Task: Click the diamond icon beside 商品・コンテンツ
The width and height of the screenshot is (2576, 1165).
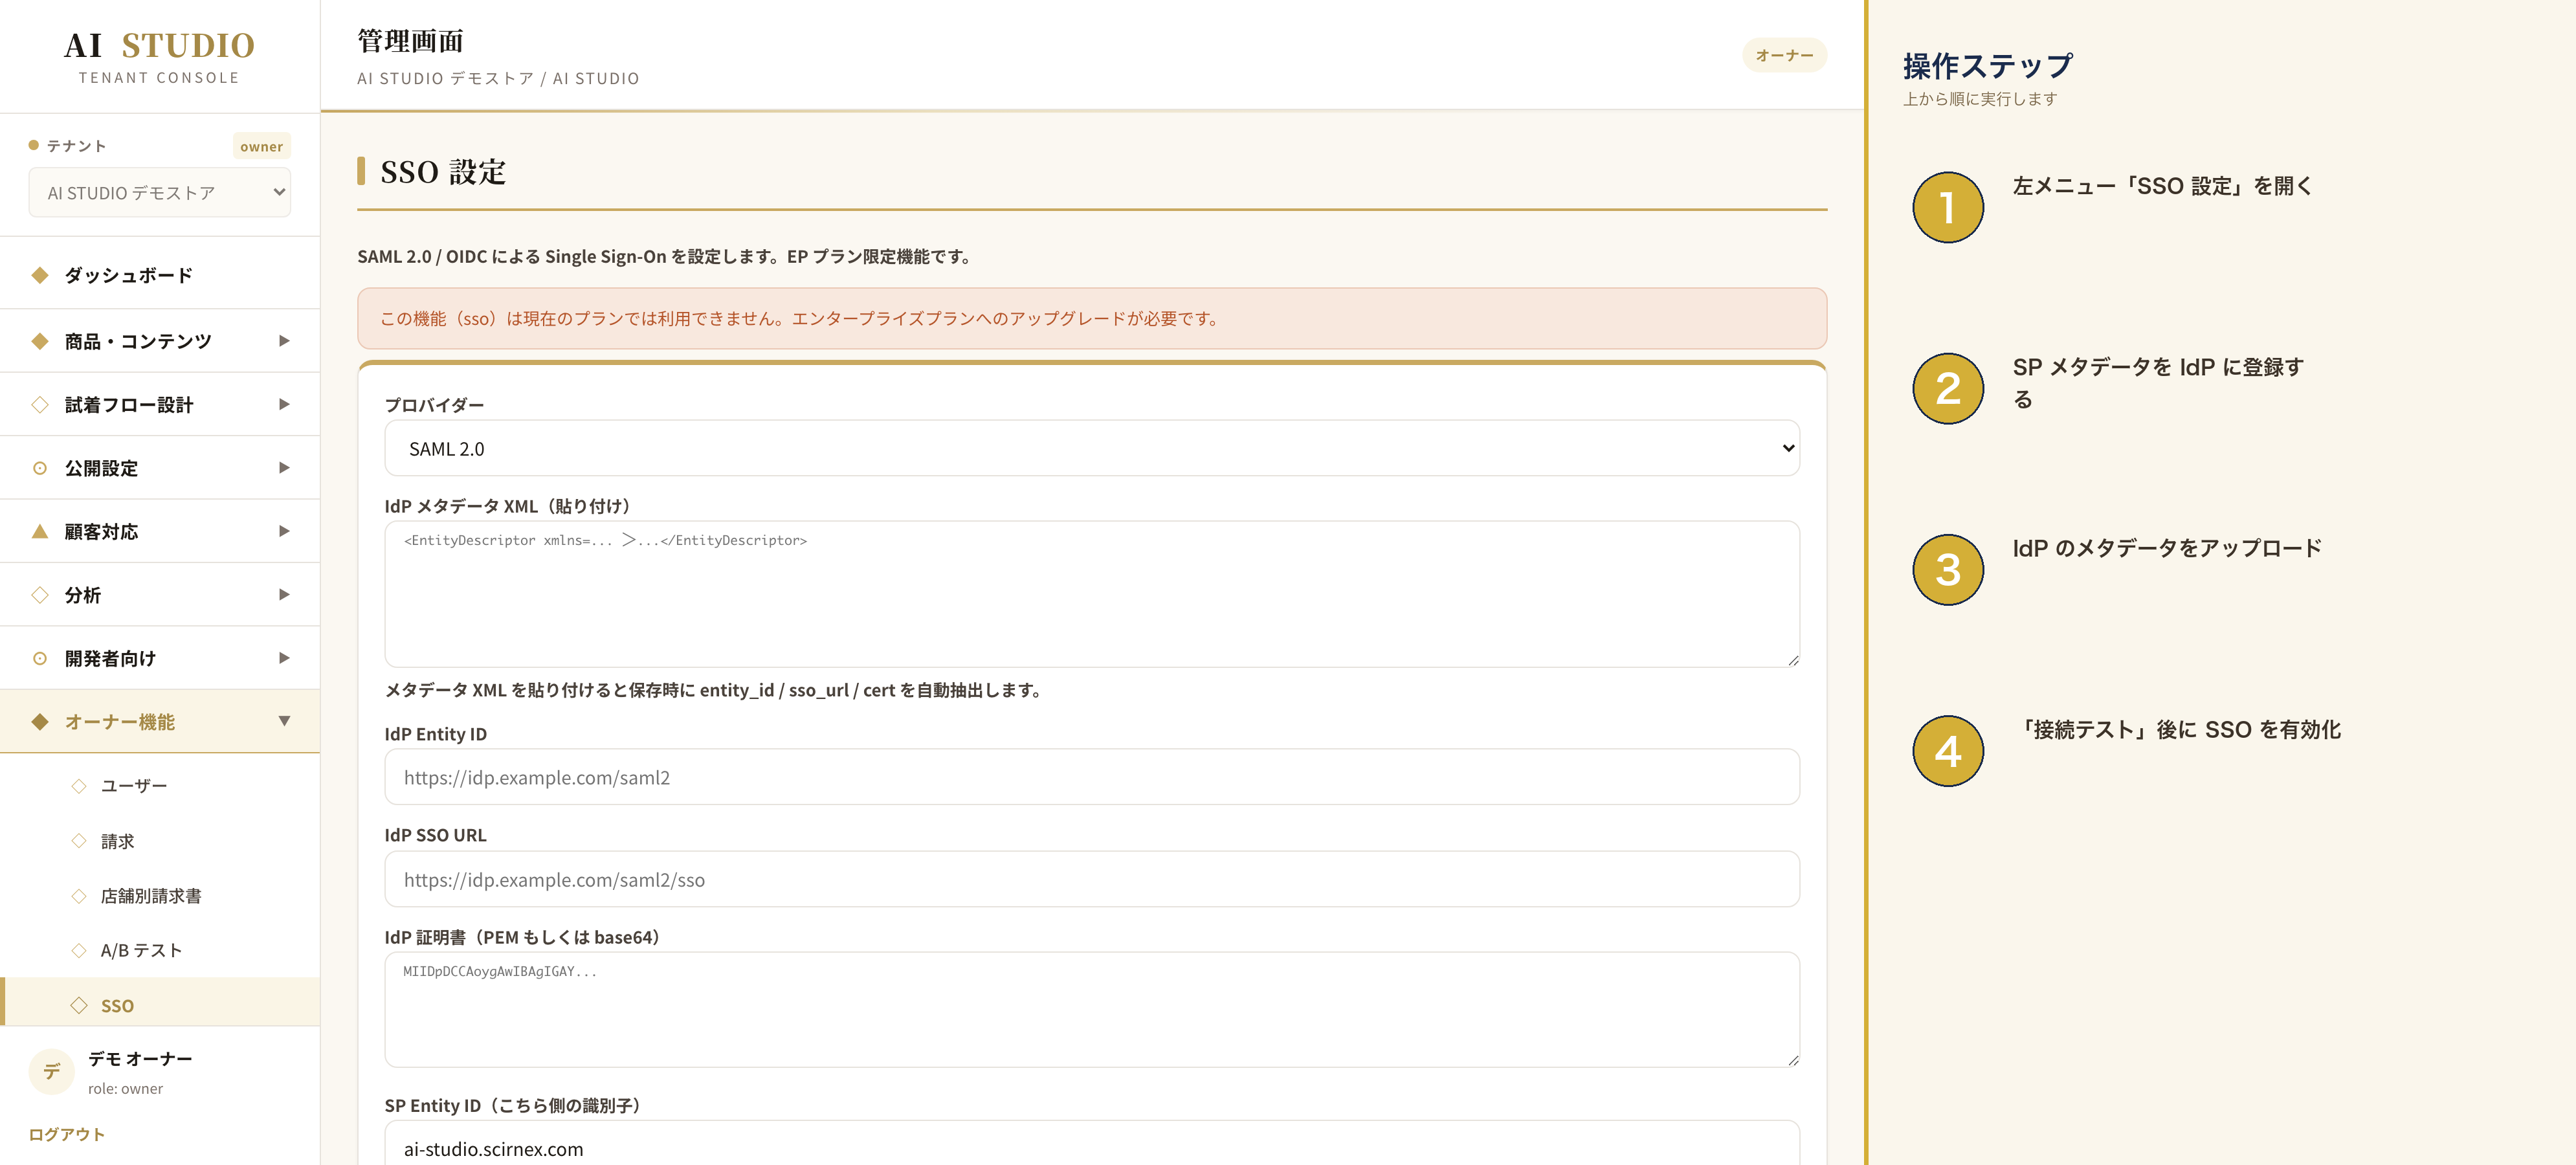Action: coord(40,341)
